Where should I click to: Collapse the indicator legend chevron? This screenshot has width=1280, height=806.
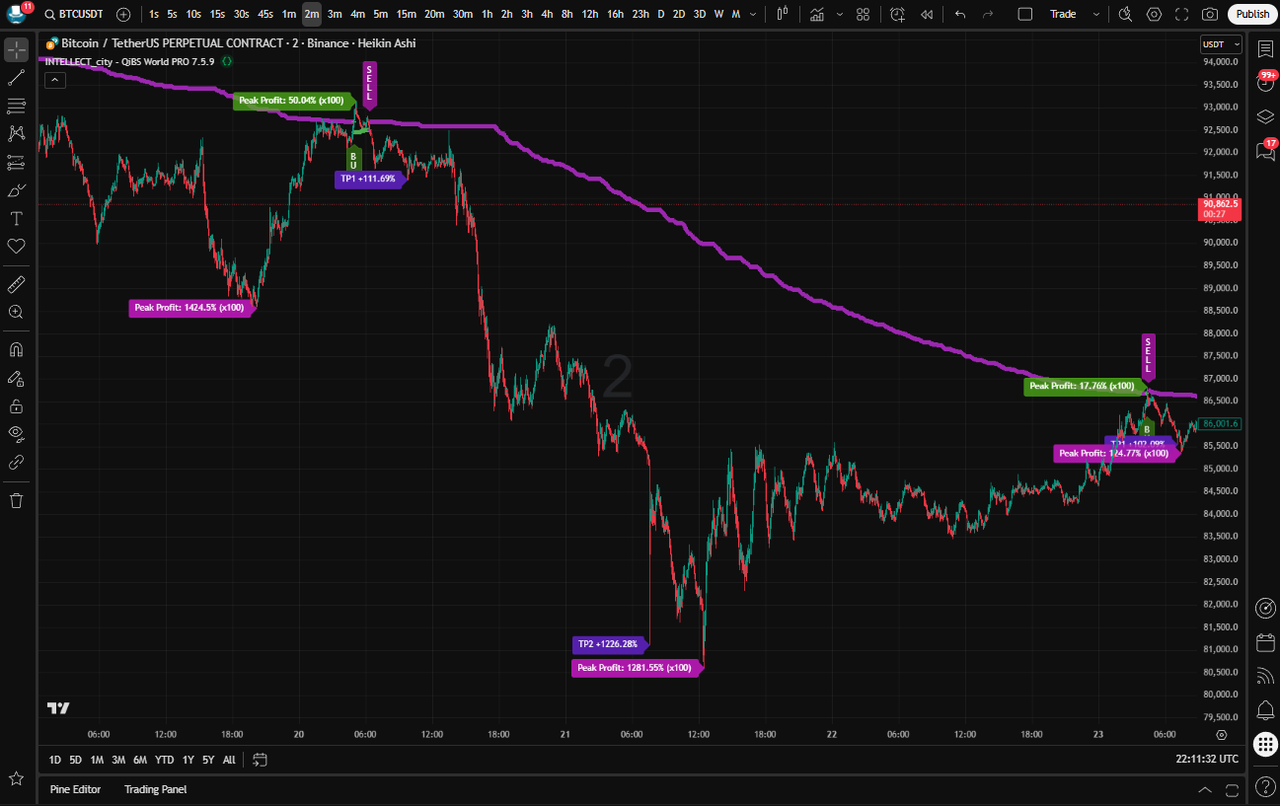click(55, 80)
